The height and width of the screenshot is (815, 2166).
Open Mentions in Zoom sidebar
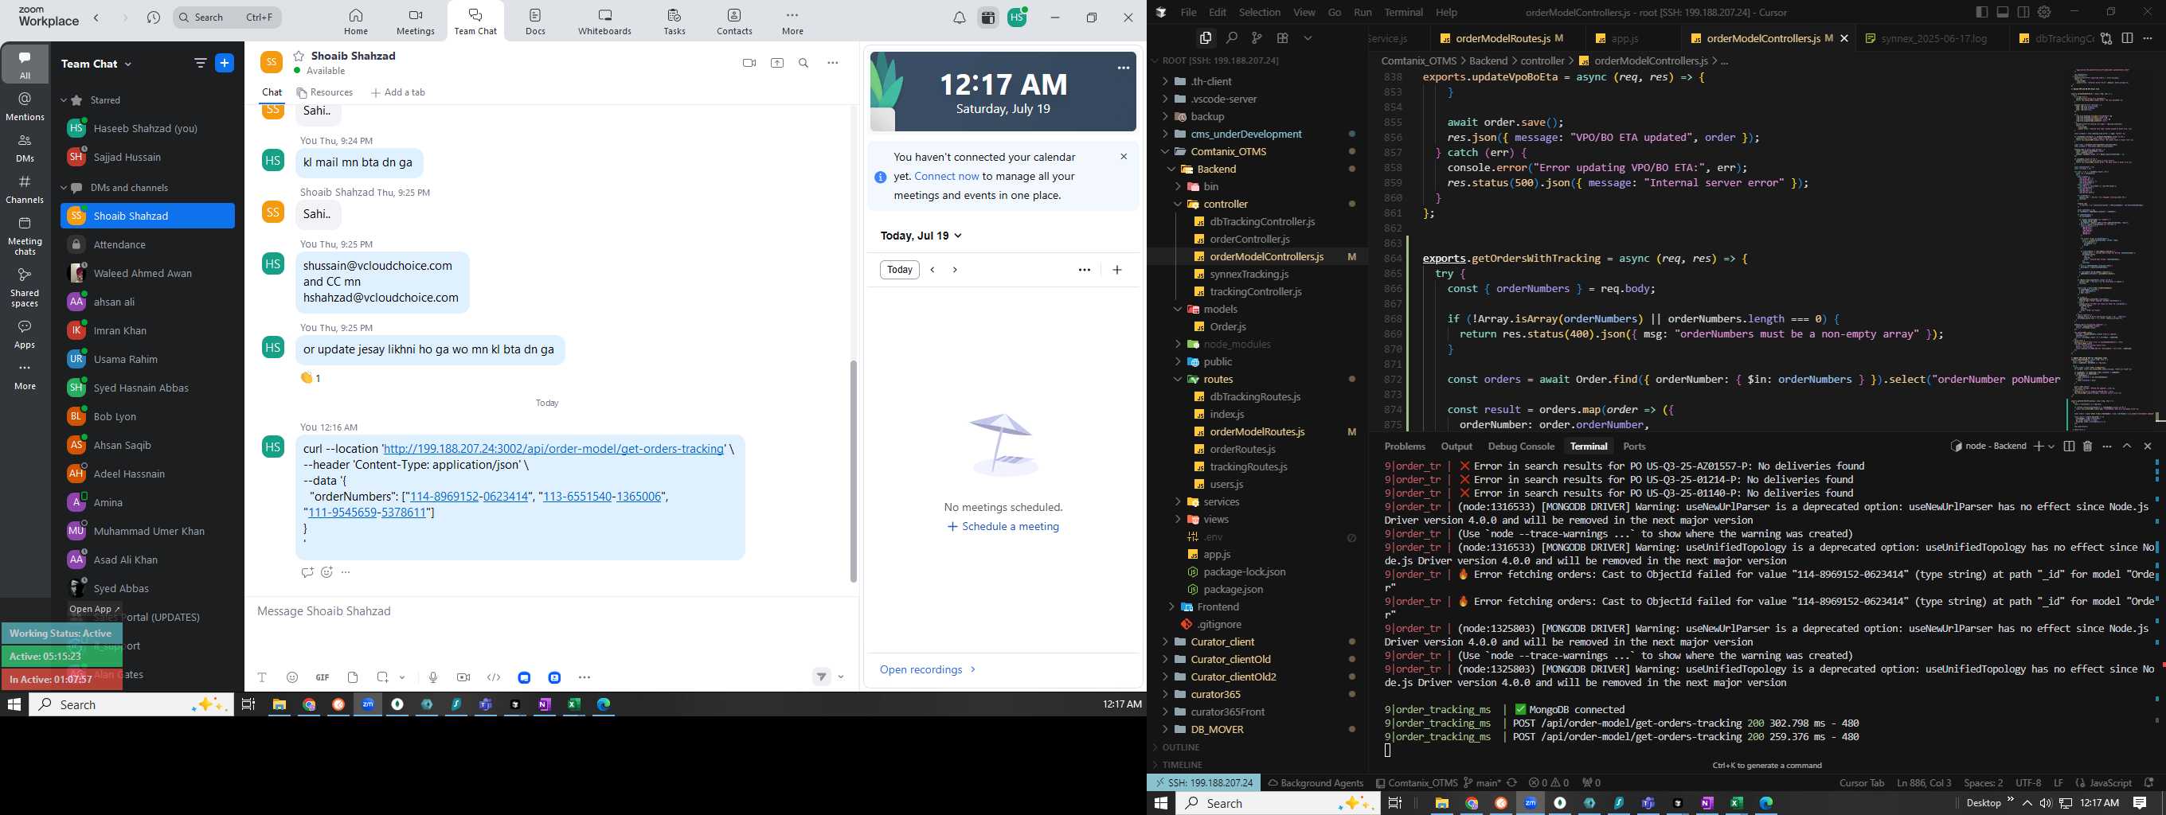click(25, 107)
